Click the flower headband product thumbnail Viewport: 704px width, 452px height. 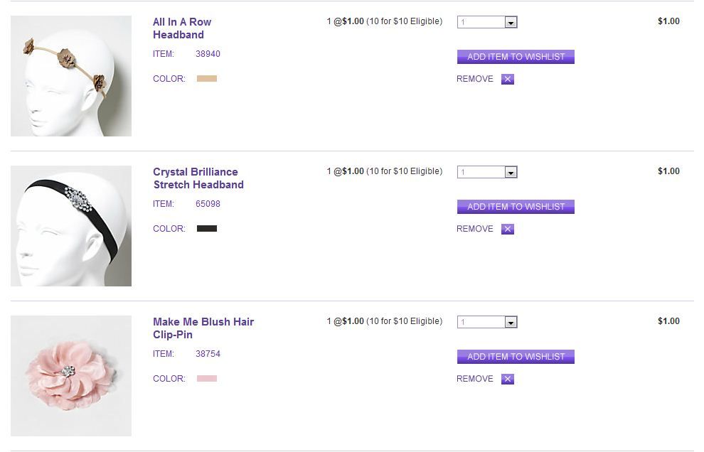point(71,76)
